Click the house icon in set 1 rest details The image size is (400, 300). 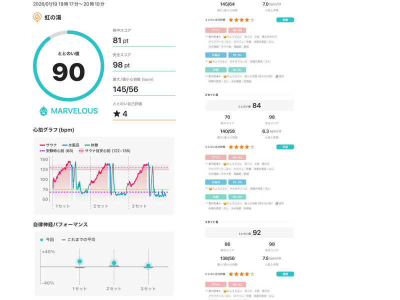coord(276,76)
